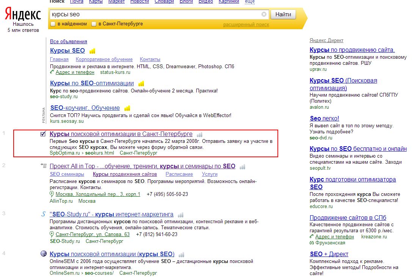Click the yellow bars icon by SEO-коучинг. Обучение
The image size is (412, 277).
(x=127, y=108)
